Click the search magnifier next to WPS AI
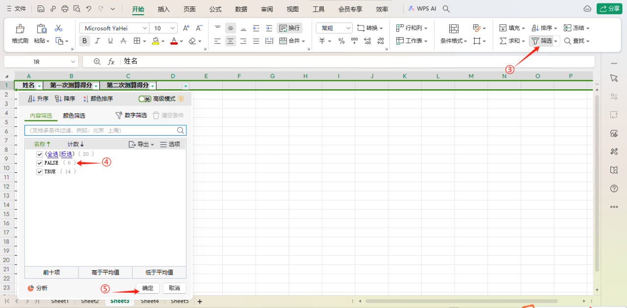 446,9
